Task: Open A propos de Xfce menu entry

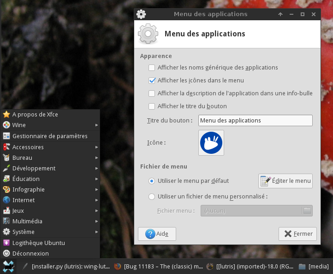Action: click(35, 115)
